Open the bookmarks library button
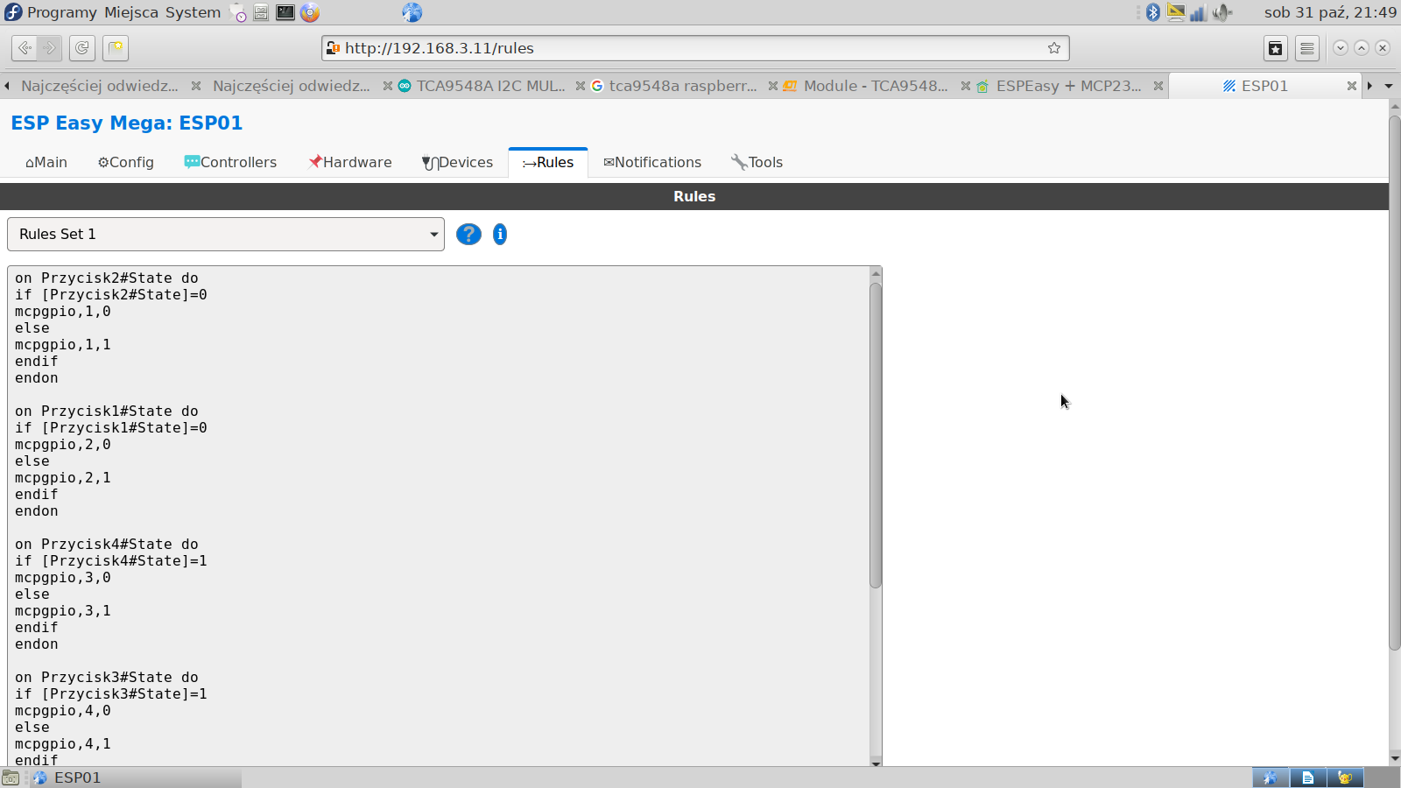 click(1276, 48)
